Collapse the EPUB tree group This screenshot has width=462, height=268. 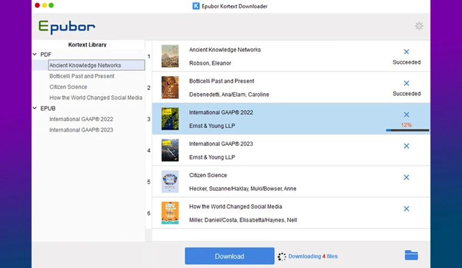(x=35, y=108)
